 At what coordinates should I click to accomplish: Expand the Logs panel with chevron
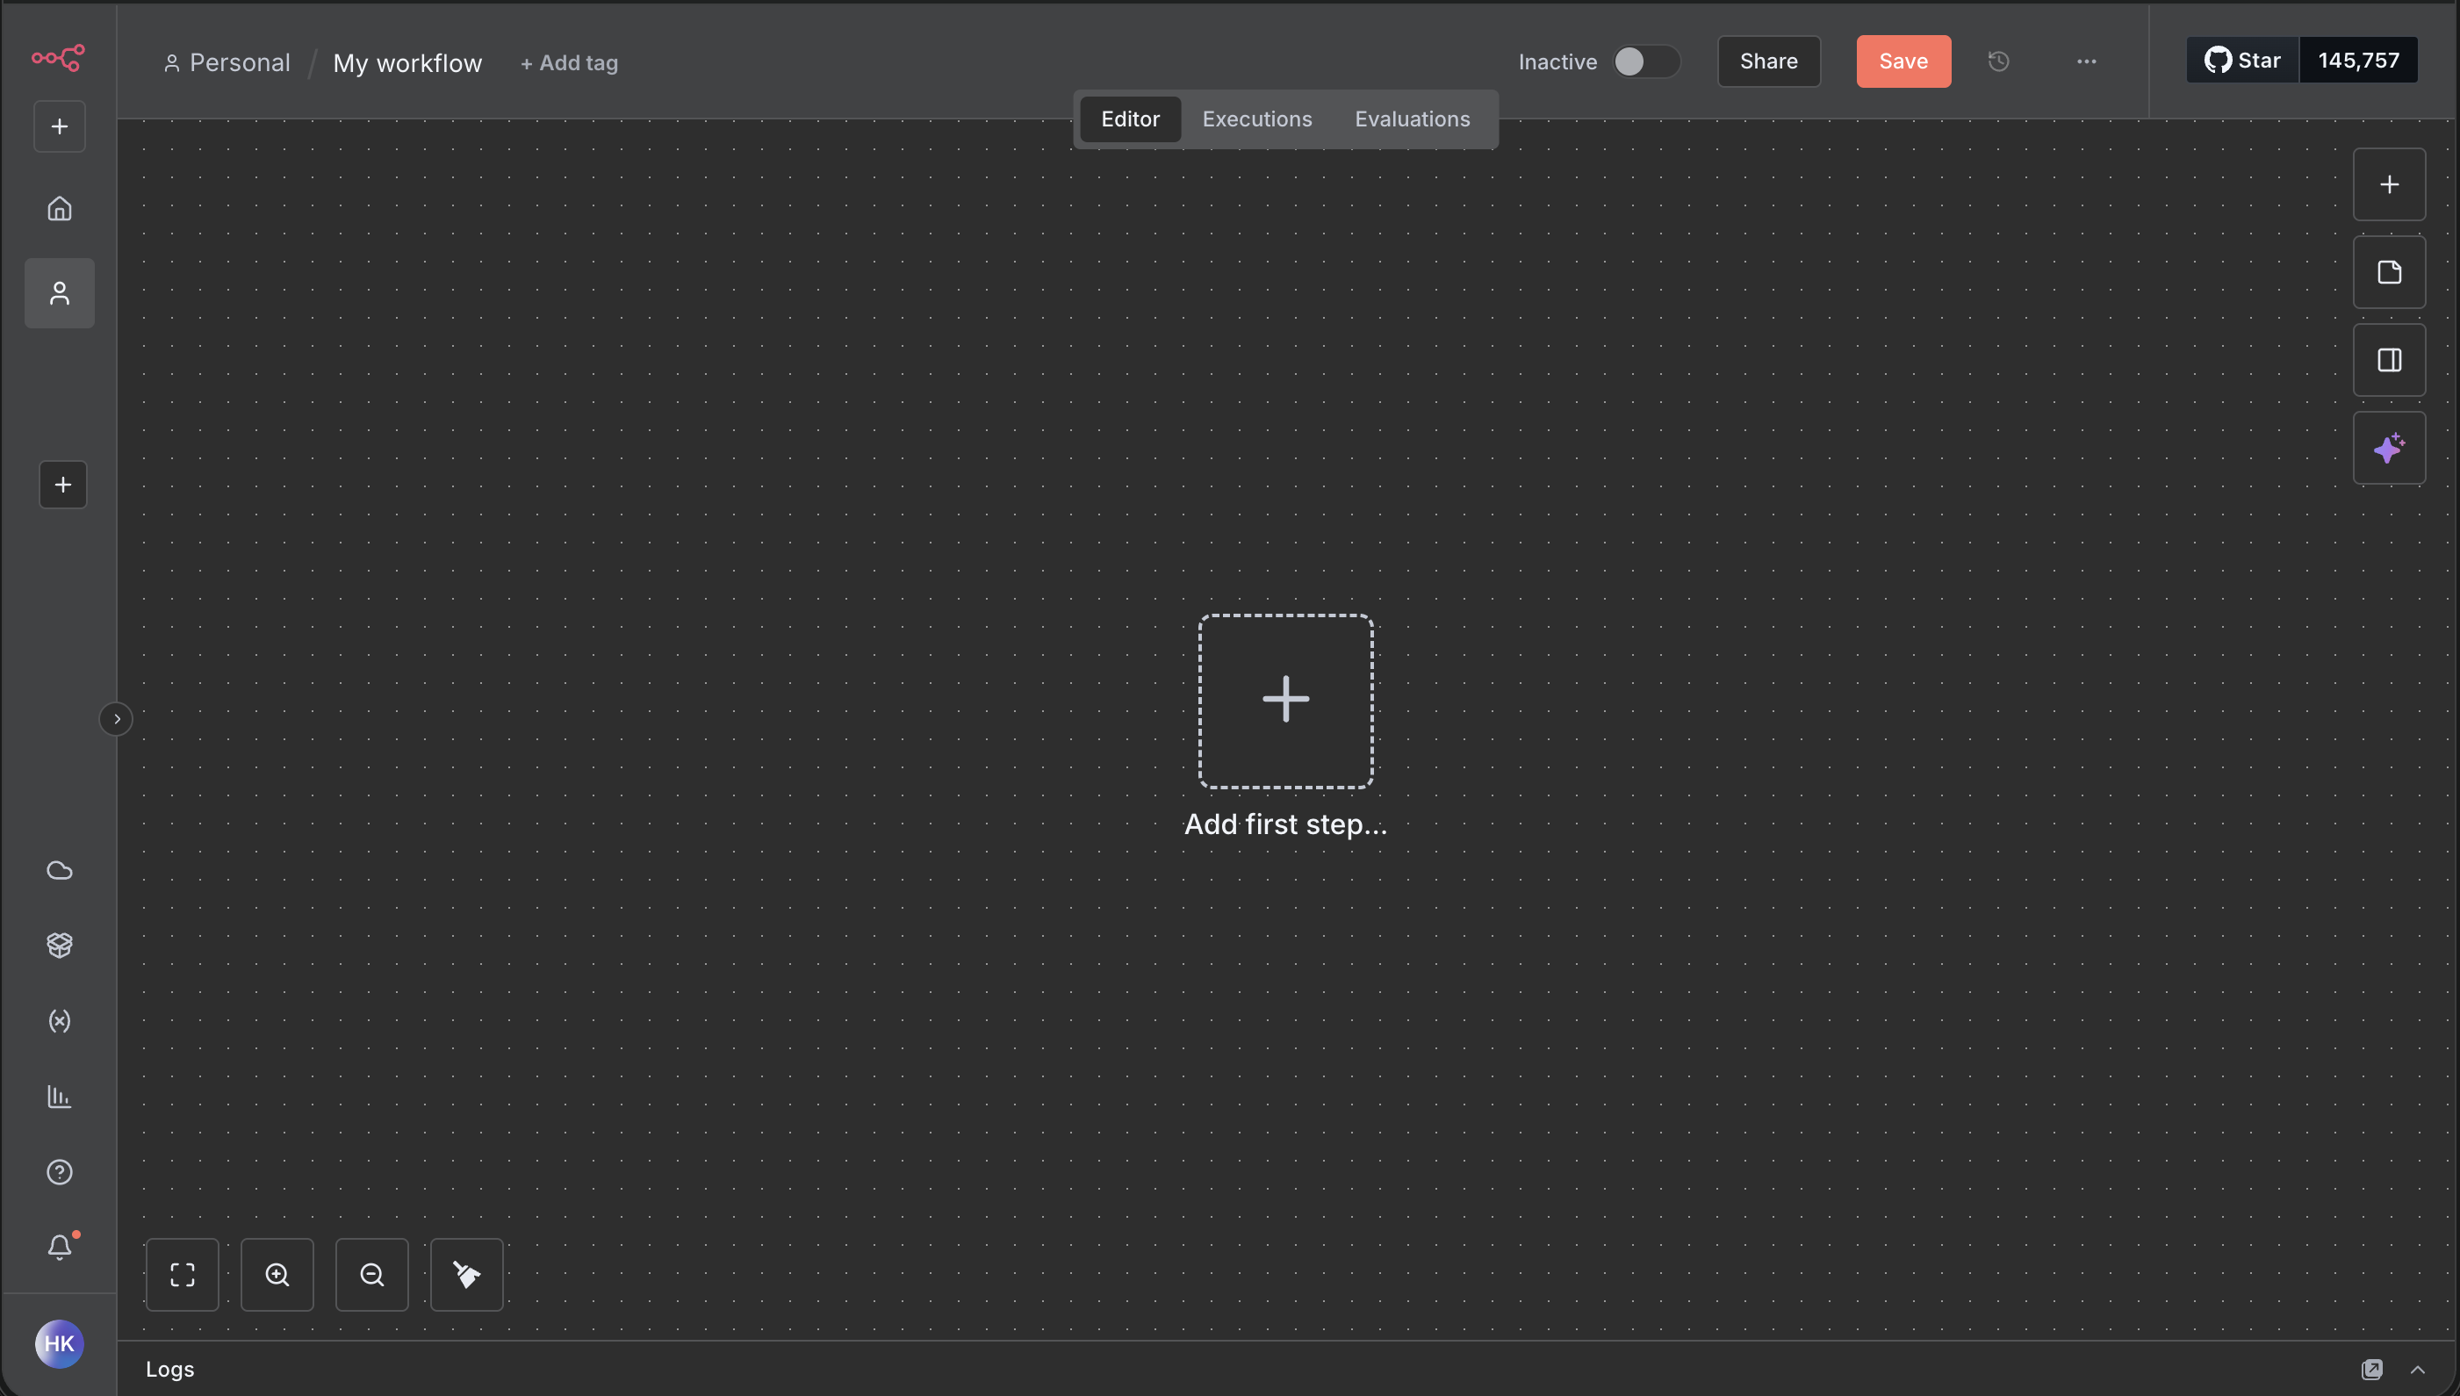coord(2417,1369)
